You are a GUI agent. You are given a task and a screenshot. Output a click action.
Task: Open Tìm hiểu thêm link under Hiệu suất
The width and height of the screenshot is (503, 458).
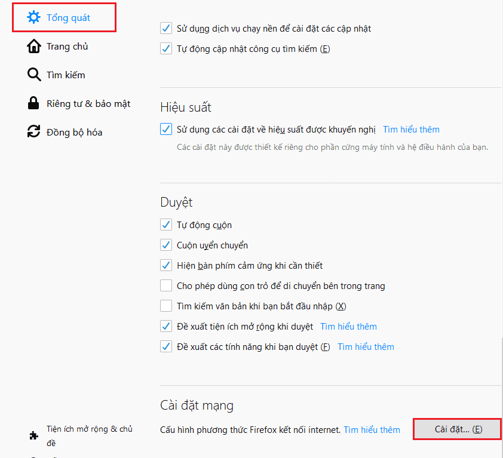pyautogui.click(x=411, y=130)
